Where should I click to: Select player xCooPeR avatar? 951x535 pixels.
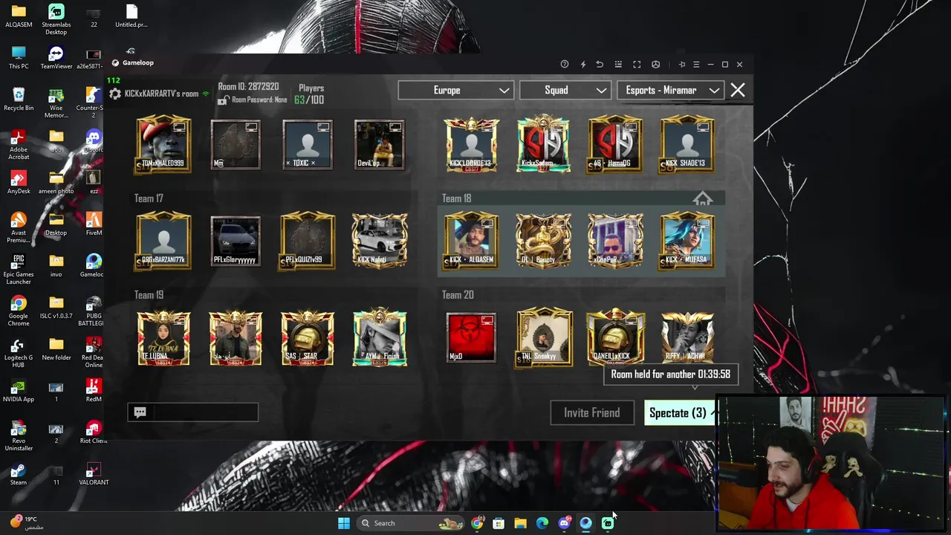[615, 241]
